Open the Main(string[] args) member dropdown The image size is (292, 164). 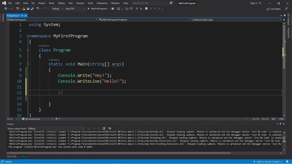coord(236,20)
